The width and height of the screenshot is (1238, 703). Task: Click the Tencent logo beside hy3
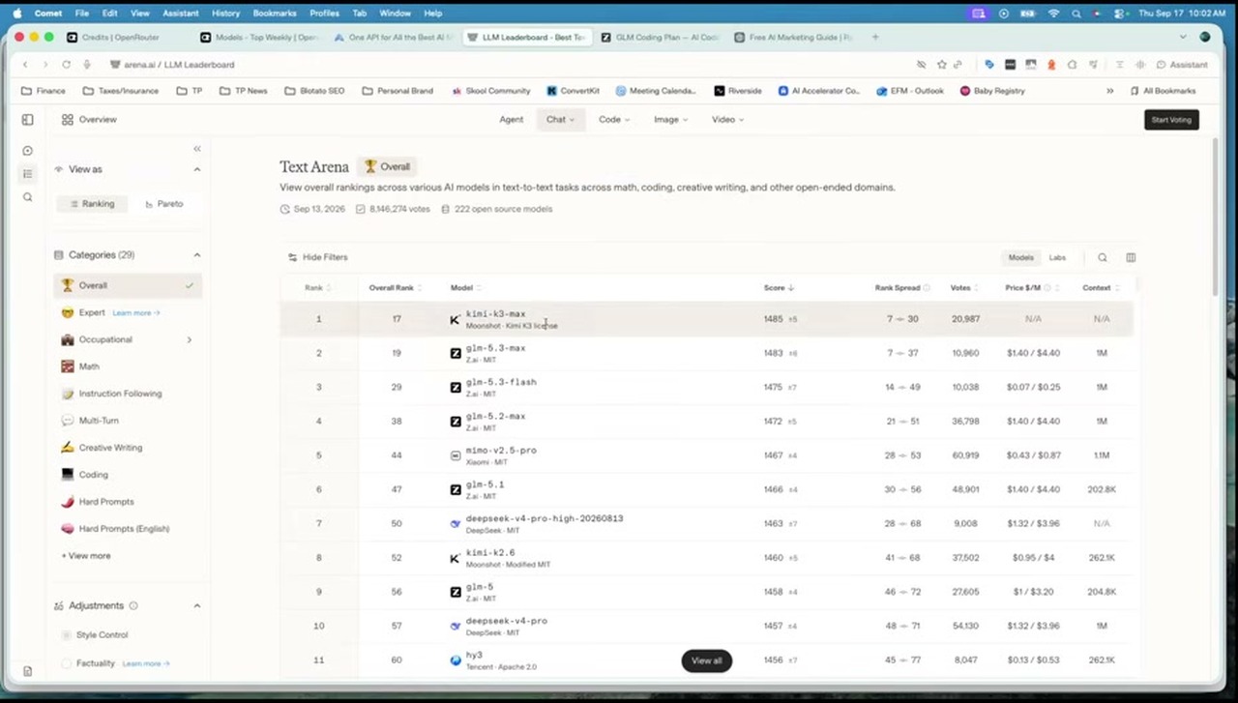coord(456,660)
